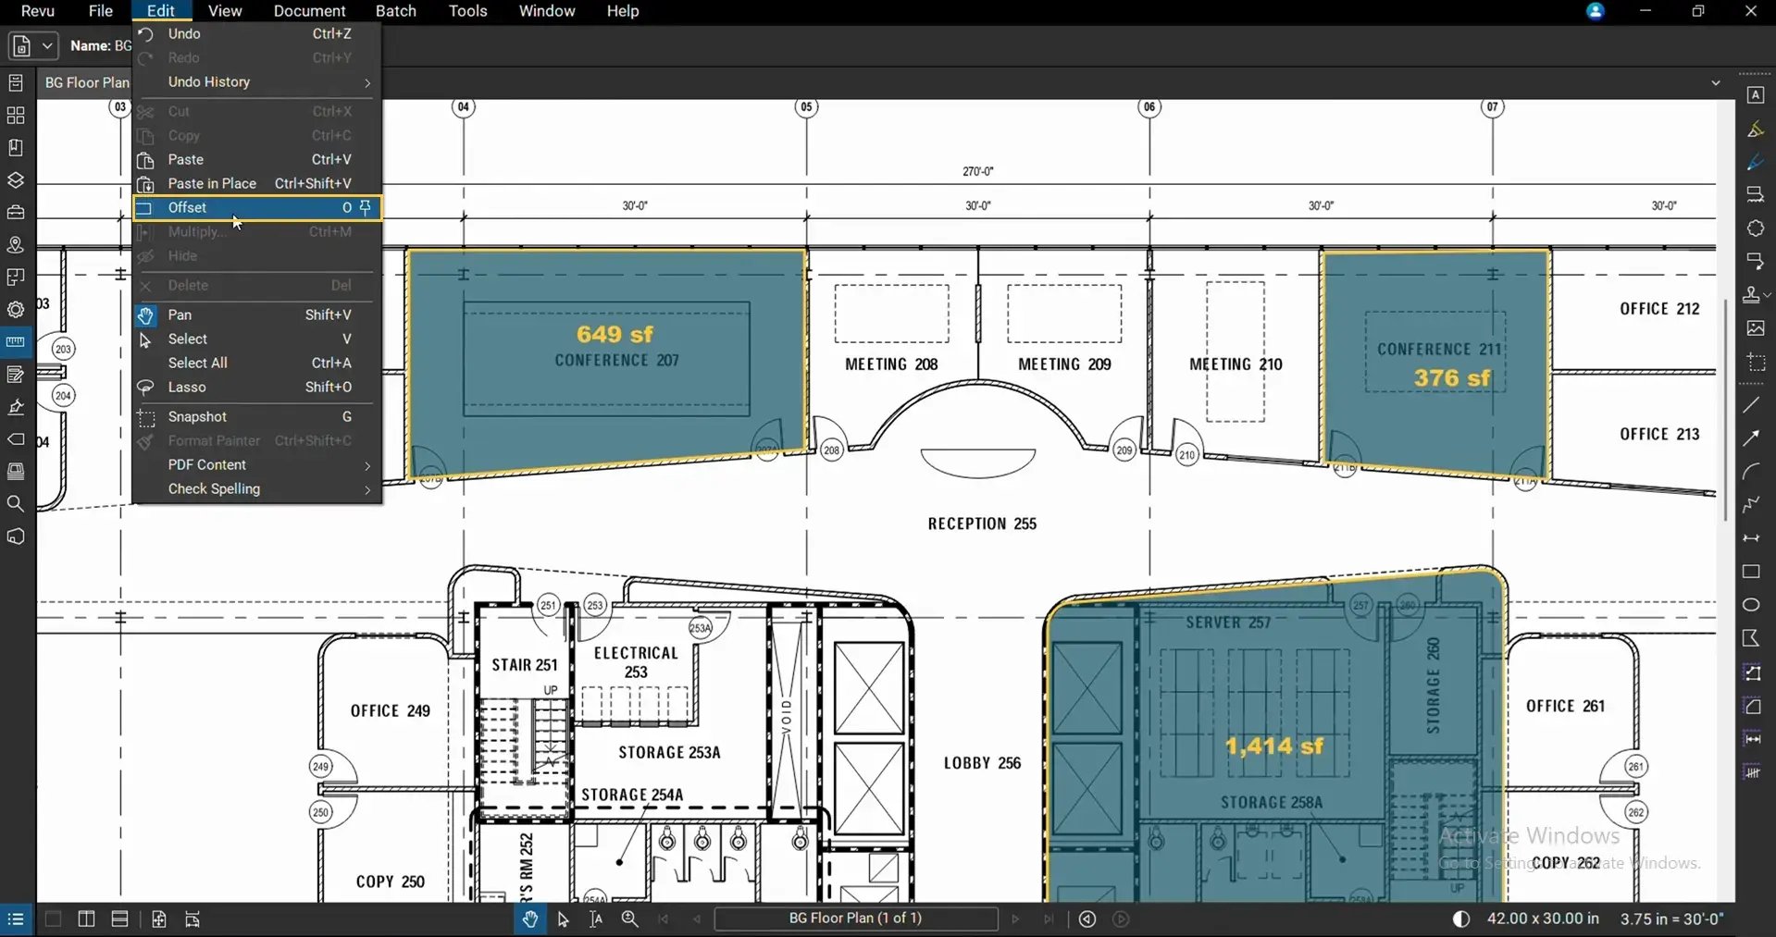
Task: Select the Callout tool icon
Action: pos(1755,262)
